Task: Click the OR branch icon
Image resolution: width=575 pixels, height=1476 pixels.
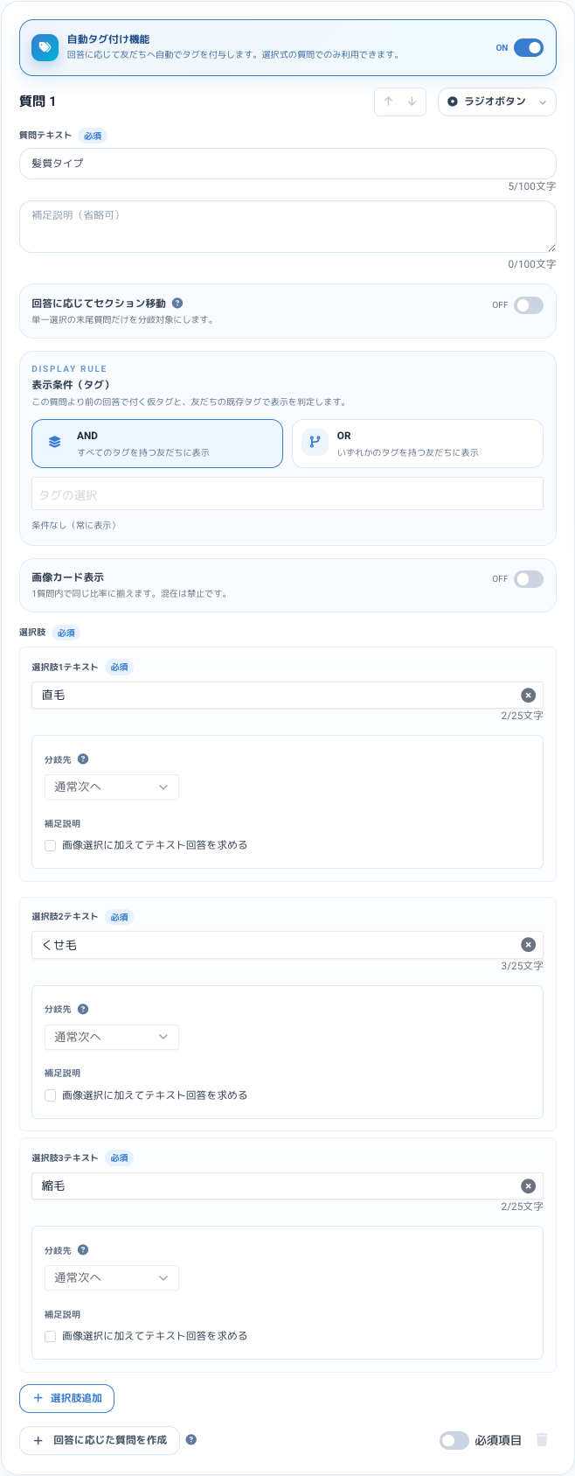Action: pos(315,443)
